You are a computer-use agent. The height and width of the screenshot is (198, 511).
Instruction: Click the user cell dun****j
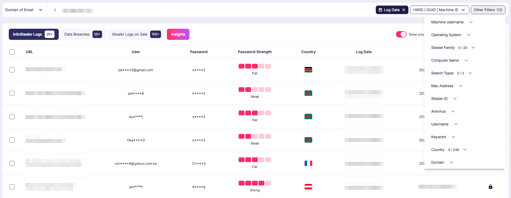click(136, 117)
